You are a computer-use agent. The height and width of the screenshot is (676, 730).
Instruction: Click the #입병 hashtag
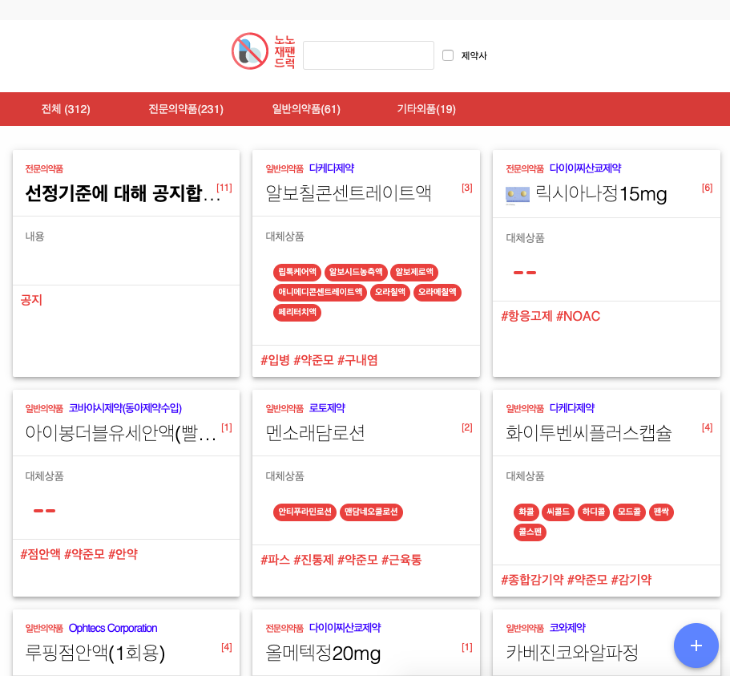pos(275,360)
